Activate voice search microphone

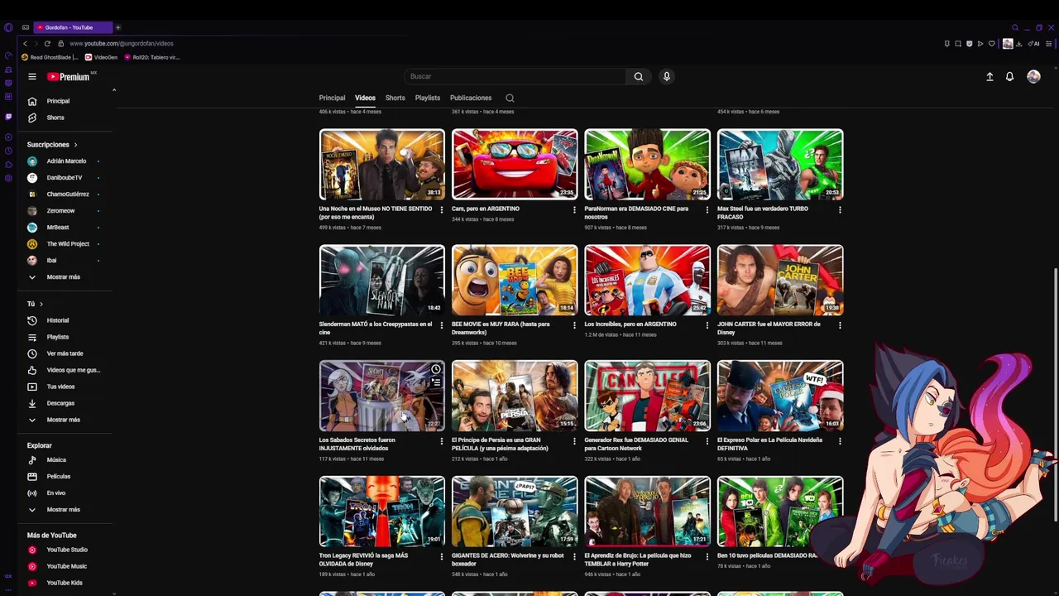[666, 76]
